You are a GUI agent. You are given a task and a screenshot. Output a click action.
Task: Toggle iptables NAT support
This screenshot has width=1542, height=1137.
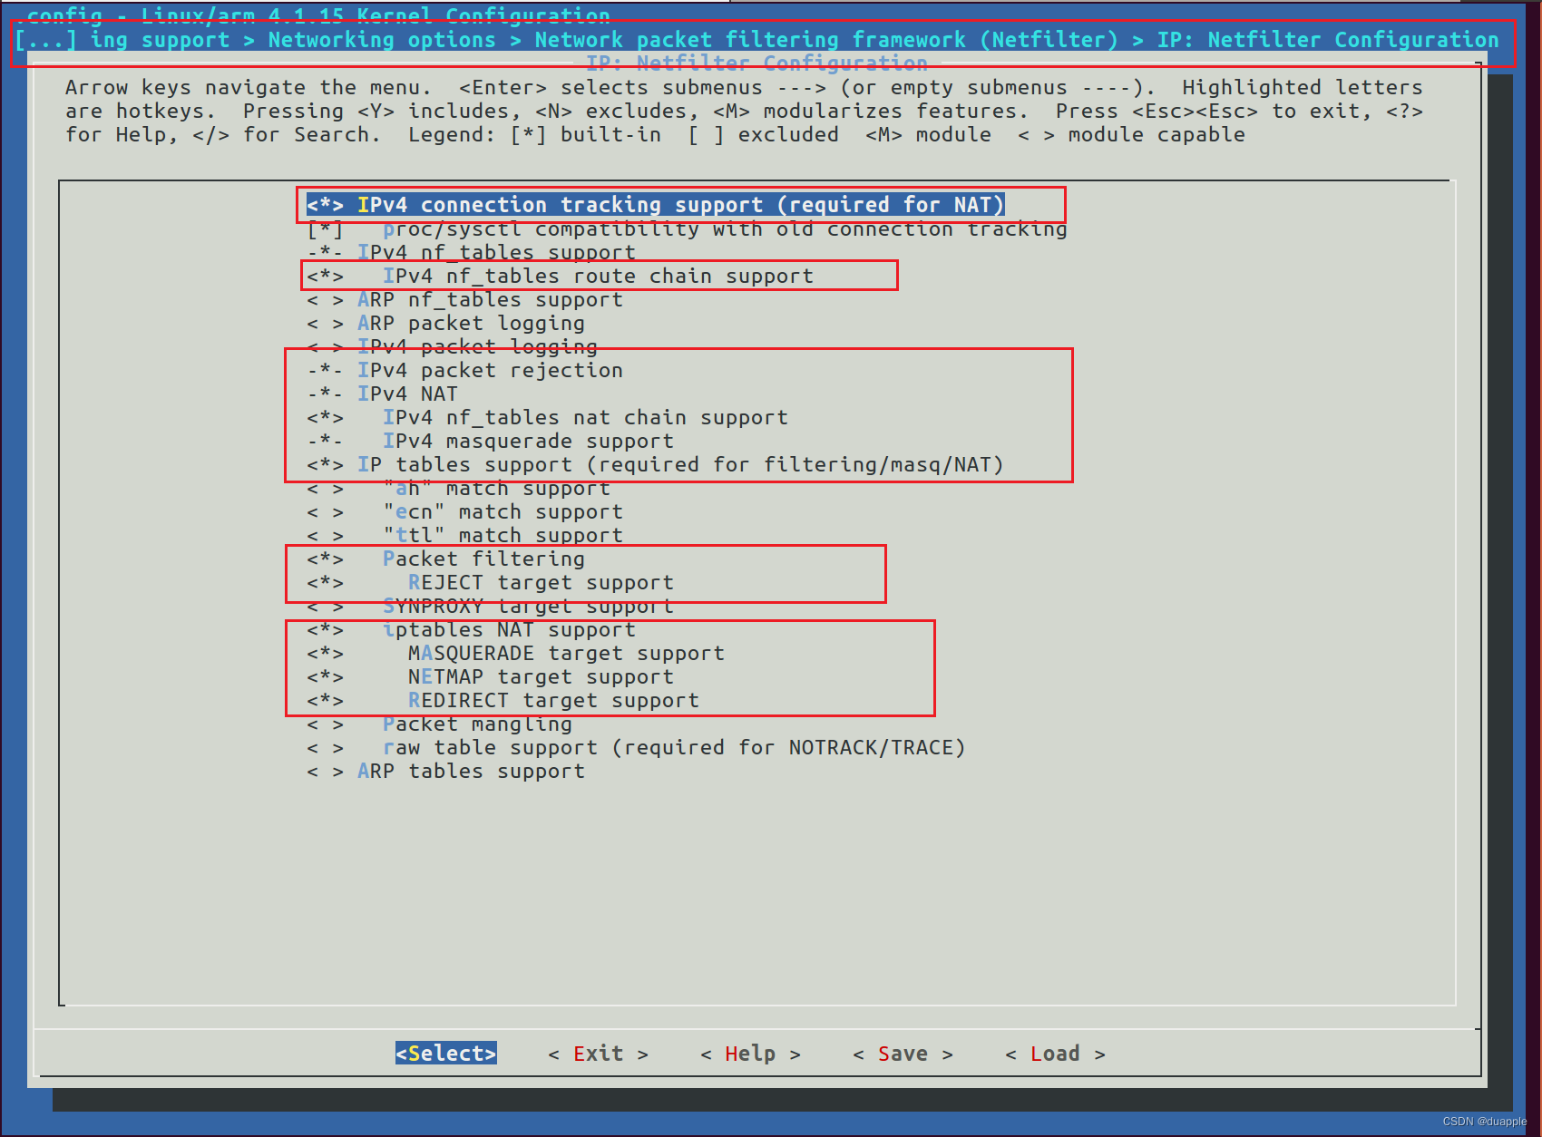coord(471,629)
